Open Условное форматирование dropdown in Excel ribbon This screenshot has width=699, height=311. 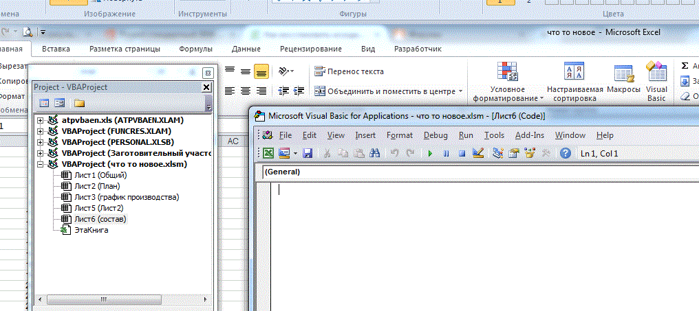(x=508, y=82)
